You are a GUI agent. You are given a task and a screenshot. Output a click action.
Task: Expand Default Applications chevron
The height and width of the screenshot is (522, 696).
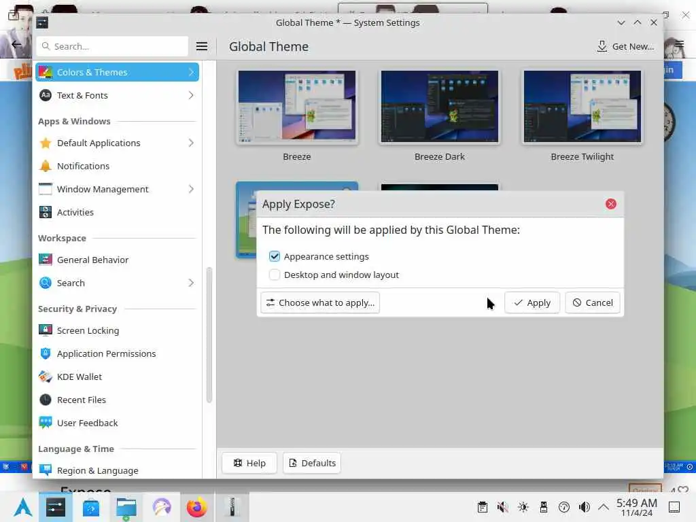click(191, 143)
